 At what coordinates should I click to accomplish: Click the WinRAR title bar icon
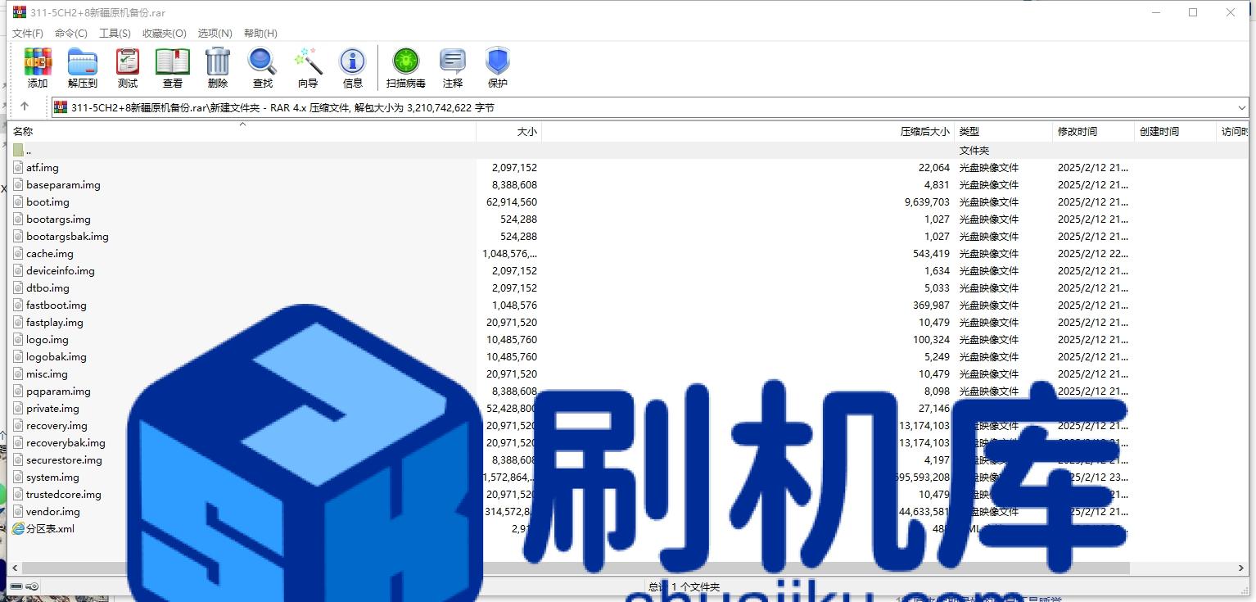tap(19, 11)
